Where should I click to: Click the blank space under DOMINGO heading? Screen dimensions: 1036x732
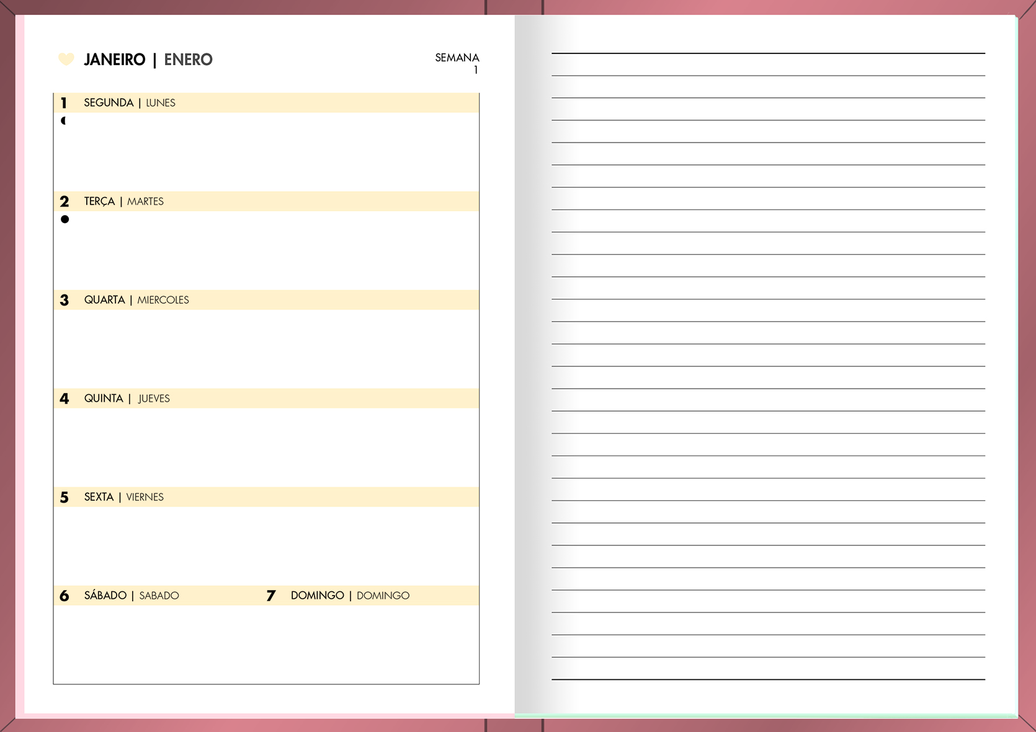click(372, 645)
